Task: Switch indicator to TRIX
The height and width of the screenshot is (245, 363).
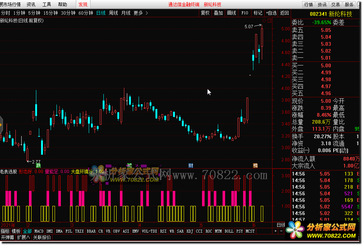Action: coord(79,231)
